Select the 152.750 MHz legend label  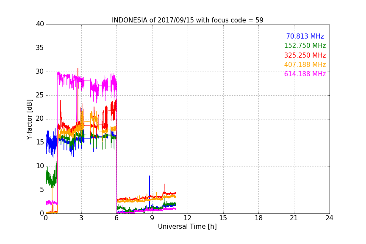[x=305, y=45]
